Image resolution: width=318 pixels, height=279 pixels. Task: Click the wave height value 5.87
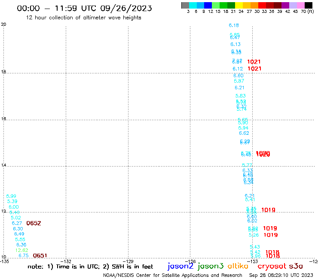coord(239,81)
